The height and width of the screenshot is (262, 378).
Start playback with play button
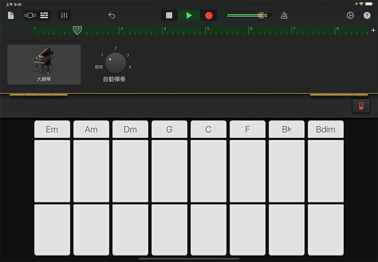pyautogui.click(x=189, y=15)
